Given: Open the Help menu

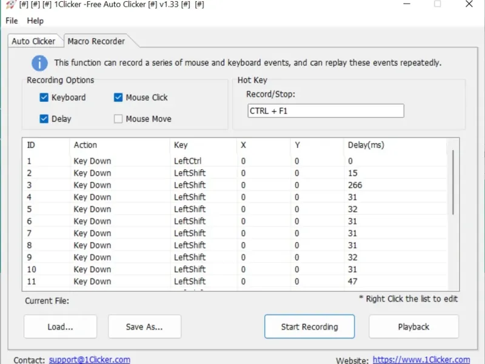Looking at the screenshot, I should (35, 21).
